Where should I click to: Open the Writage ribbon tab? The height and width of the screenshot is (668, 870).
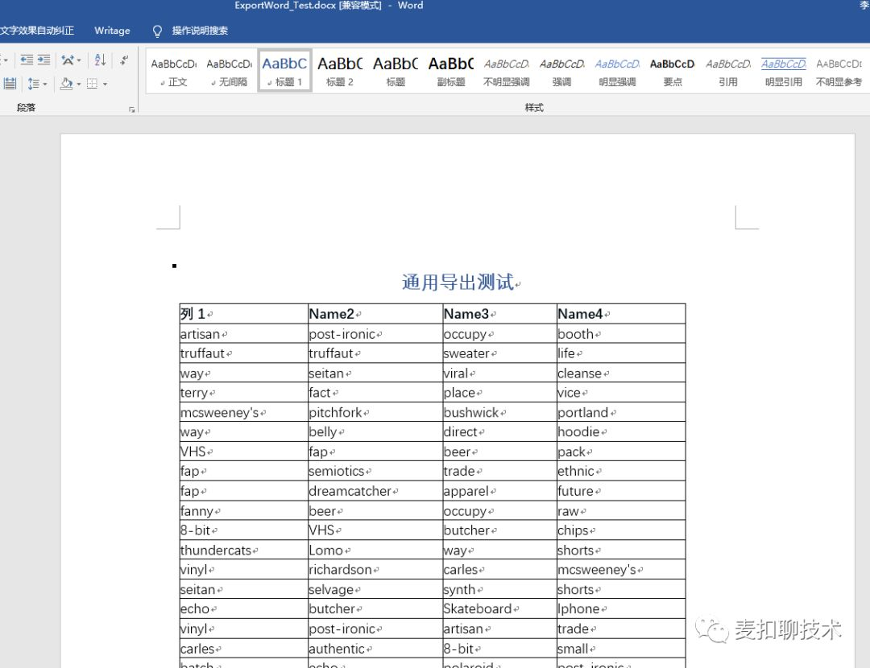112,31
